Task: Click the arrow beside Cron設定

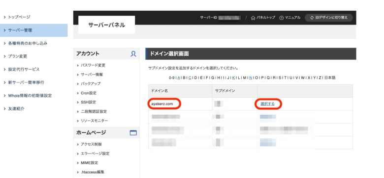Action: click(78, 93)
